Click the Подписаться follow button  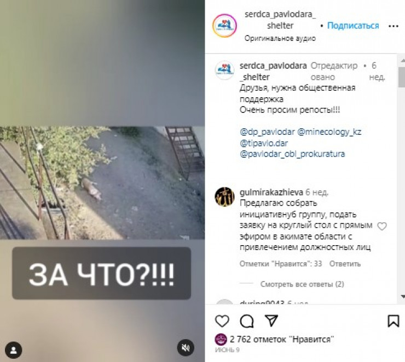pos(353,26)
